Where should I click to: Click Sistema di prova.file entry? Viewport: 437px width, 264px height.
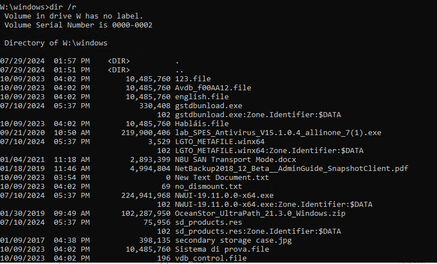[x=222, y=249]
